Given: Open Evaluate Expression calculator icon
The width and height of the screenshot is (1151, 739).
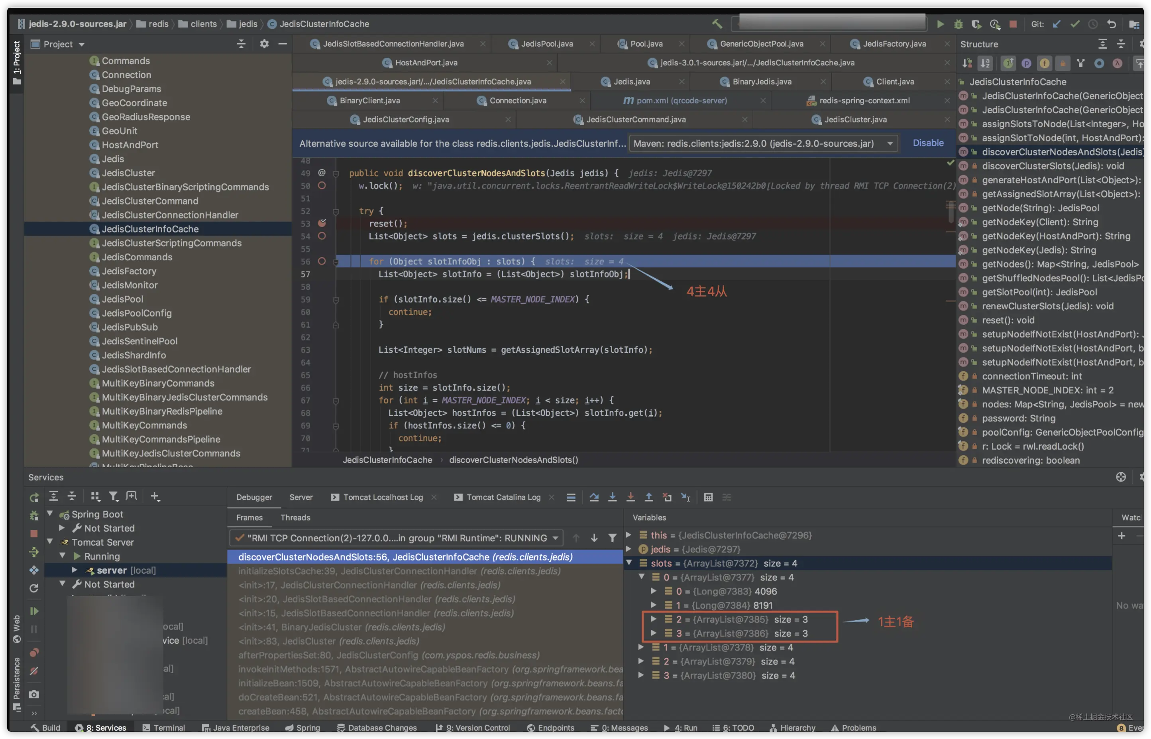Looking at the screenshot, I should click(708, 497).
